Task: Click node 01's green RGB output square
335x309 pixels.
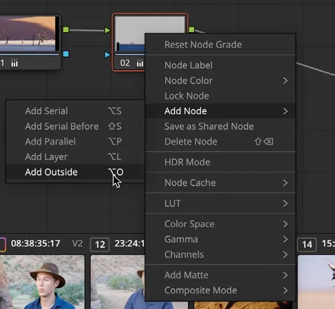Action: (66, 29)
